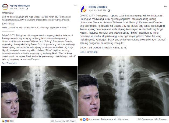The height and width of the screenshot is (123, 169).
Task: Click public globe icon beside April 5 timestamp
Action: (x=109, y=11)
